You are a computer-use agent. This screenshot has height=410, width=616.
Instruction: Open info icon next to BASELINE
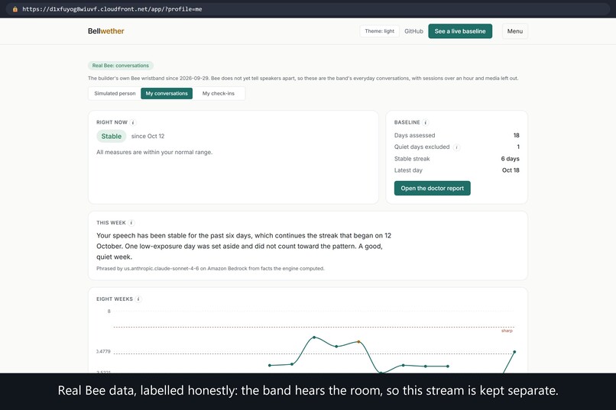pyautogui.click(x=426, y=122)
